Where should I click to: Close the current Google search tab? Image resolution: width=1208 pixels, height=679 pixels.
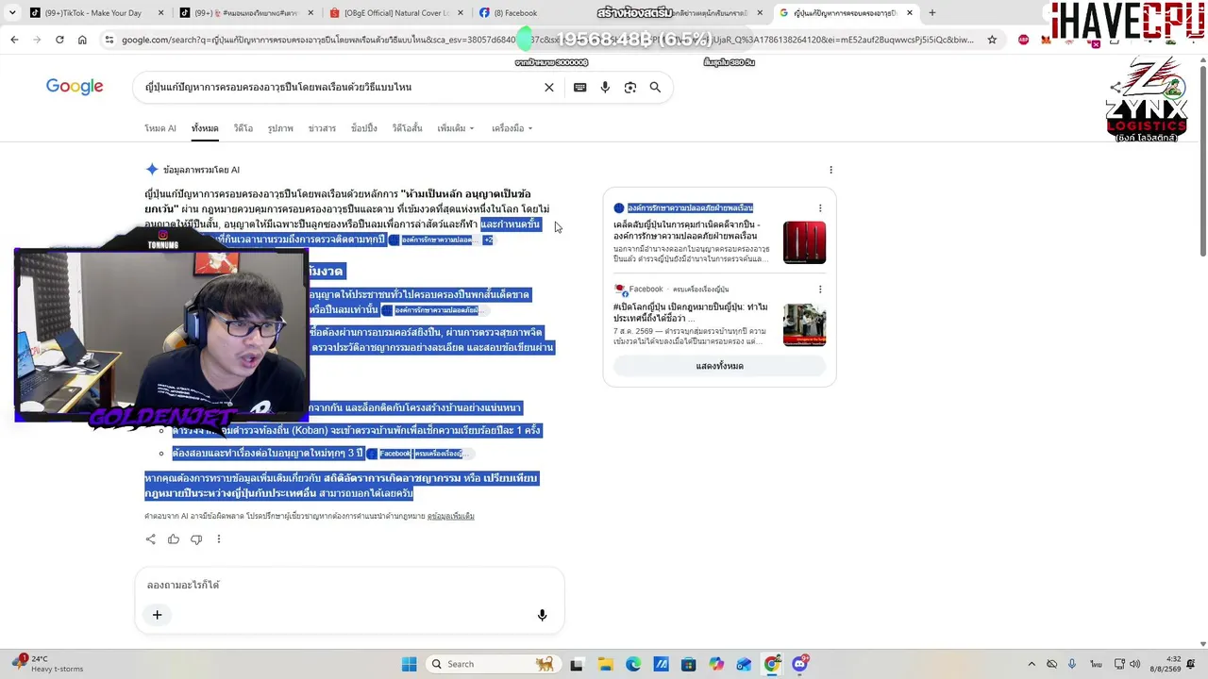pos(910,13)
